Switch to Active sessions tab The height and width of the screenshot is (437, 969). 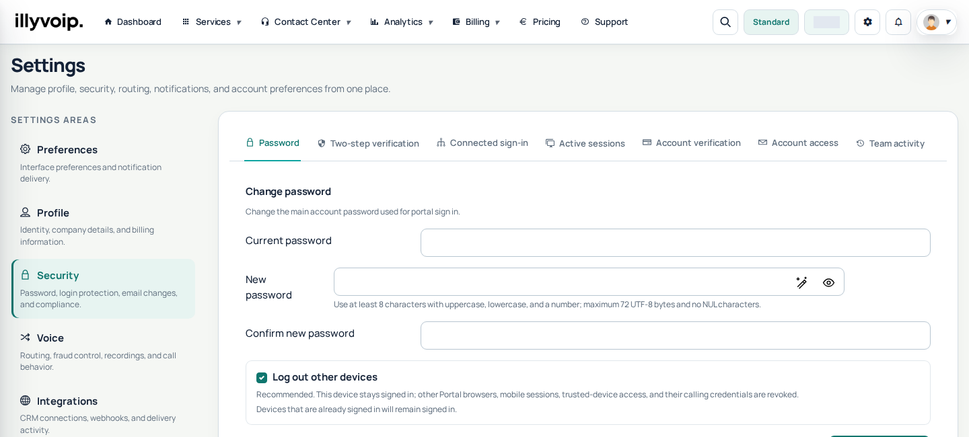(x=585, y=143)
